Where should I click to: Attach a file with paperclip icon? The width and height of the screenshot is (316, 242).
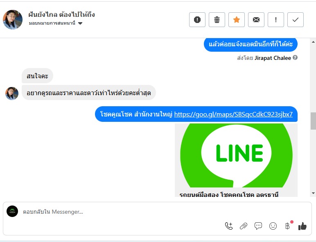(244, 226)
